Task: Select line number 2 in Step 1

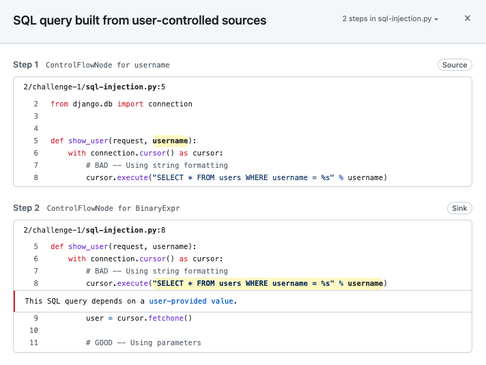Action: tap(35, 104)
